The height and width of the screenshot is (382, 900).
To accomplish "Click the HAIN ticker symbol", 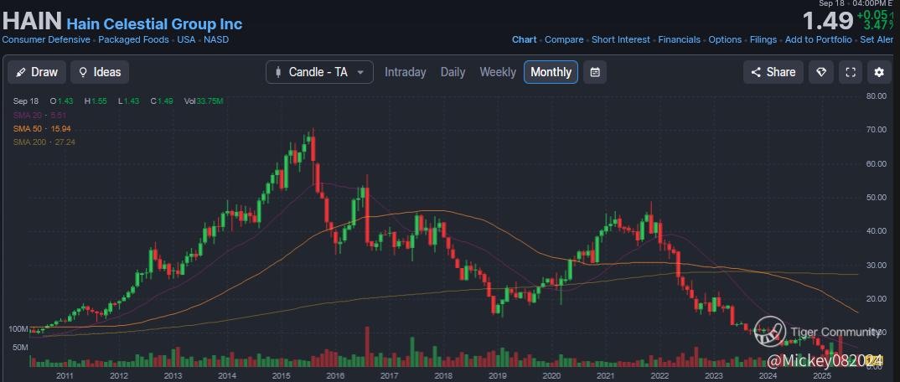I will coord(32,21).
